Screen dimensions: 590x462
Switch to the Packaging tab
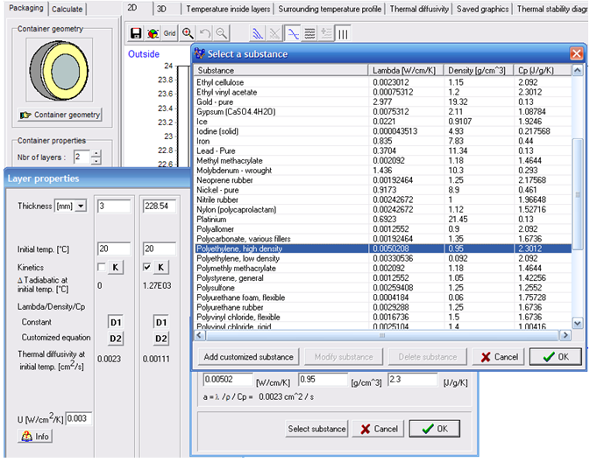pyautogui.click(x=26, y=8)
